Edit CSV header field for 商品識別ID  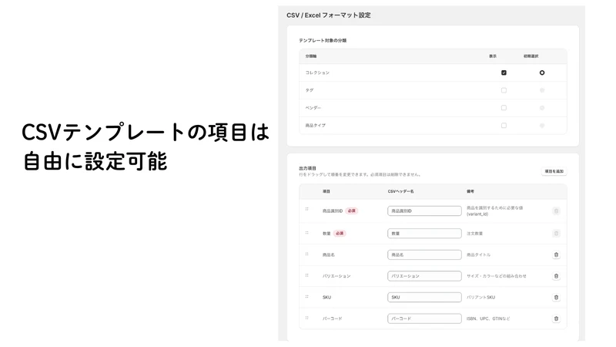pos(424,211)
